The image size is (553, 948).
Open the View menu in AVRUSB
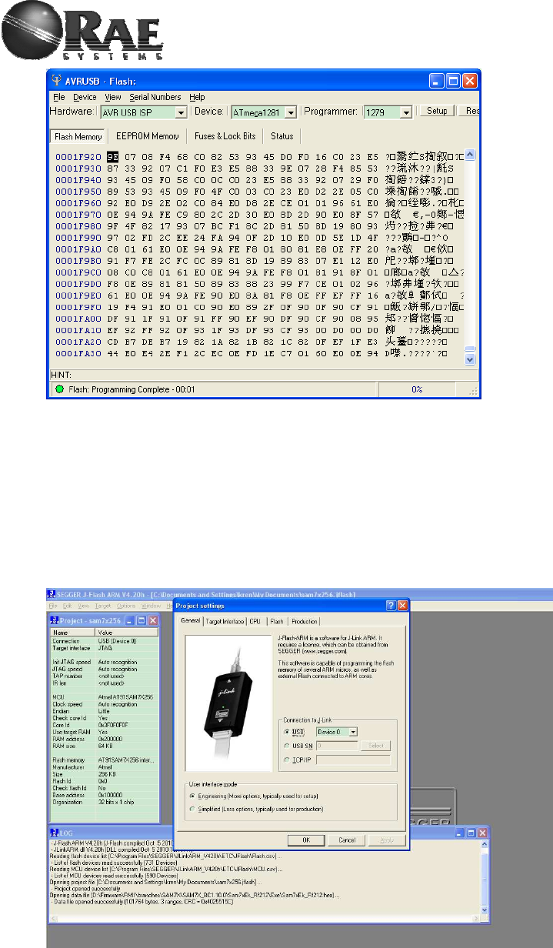point(113,97)
